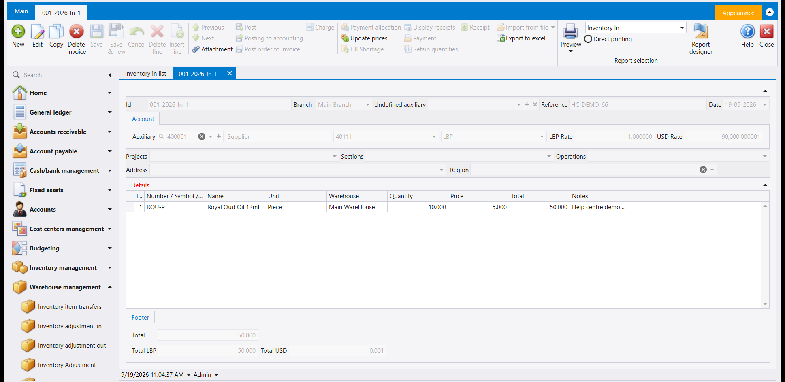Viewport: 785px width, 382px height.
Task: Click the Quantity column header
Action: coord(418,196)
